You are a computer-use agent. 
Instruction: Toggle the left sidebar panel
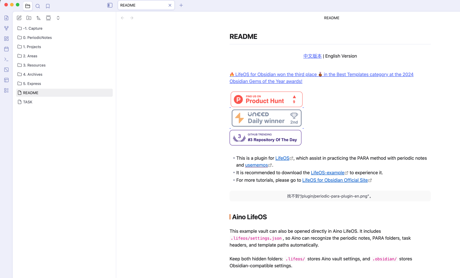tap(110, 5)
